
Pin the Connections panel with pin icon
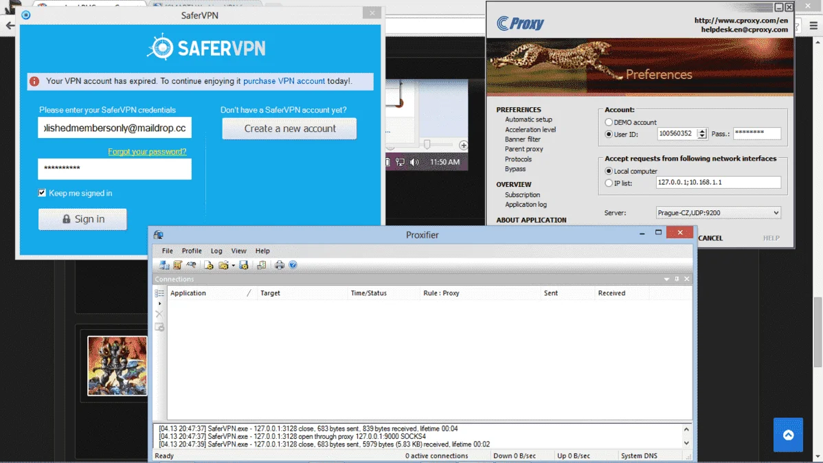click(677, 279)
